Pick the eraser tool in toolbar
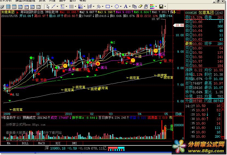The width and height of the screenshot is (227, 155). click(141, 6)
